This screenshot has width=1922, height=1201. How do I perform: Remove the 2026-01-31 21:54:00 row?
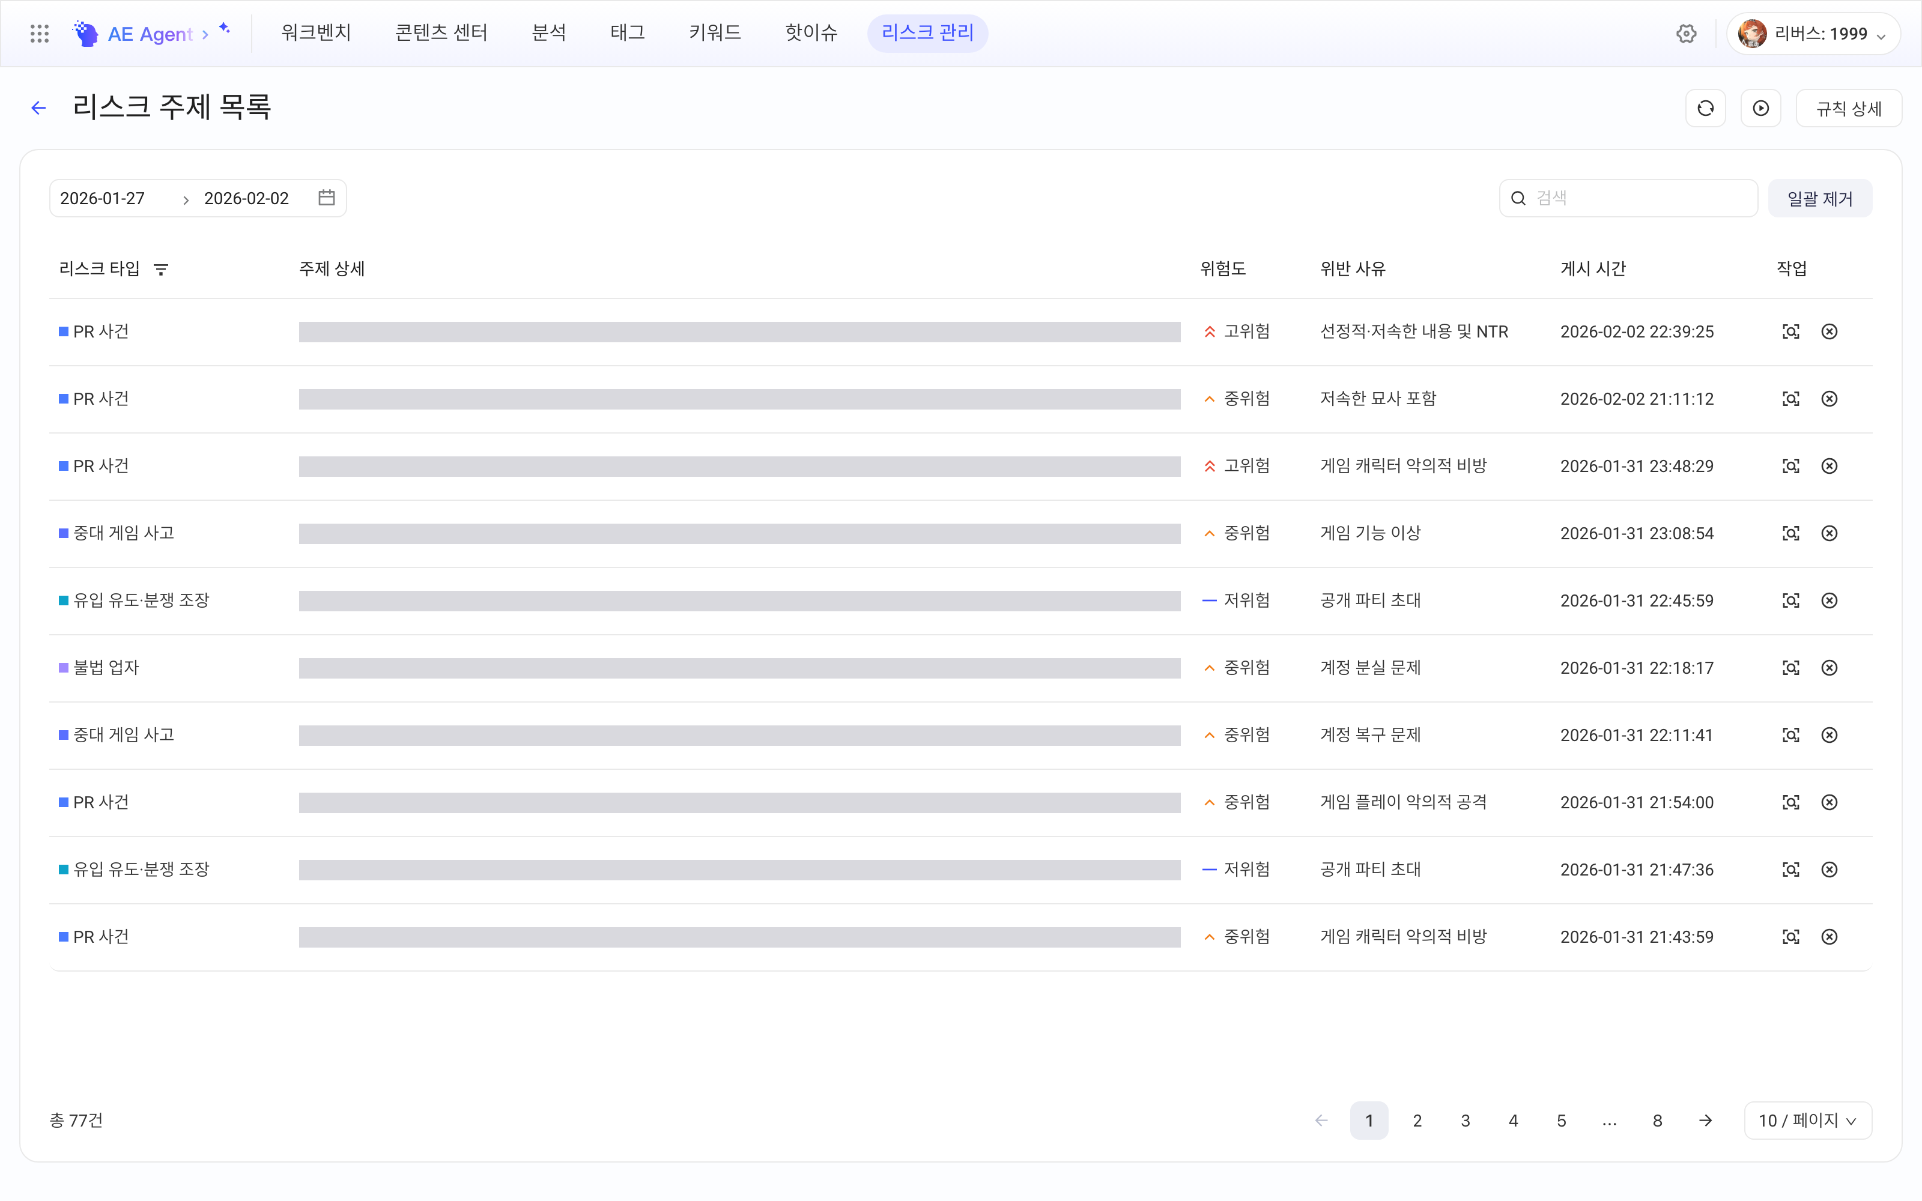tap(1829, 802)
